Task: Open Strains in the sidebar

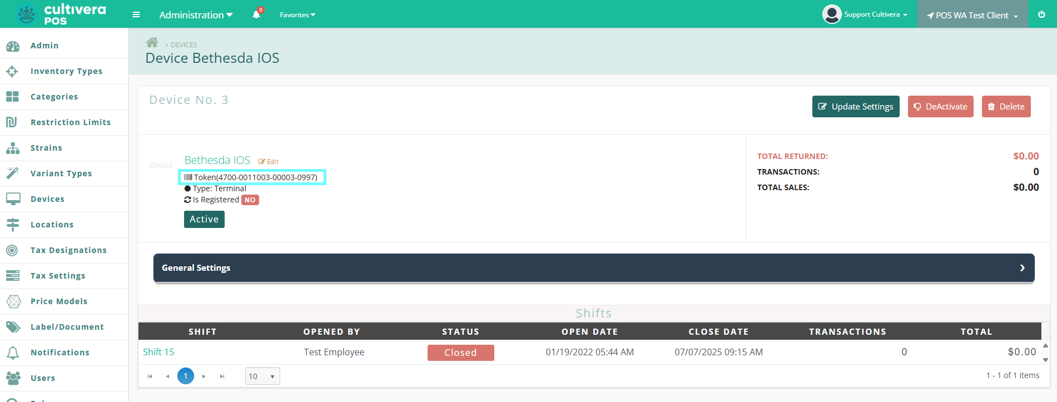Action: click(x=46, y=148)
